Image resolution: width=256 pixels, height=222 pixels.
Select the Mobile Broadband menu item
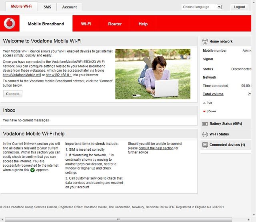46,24
